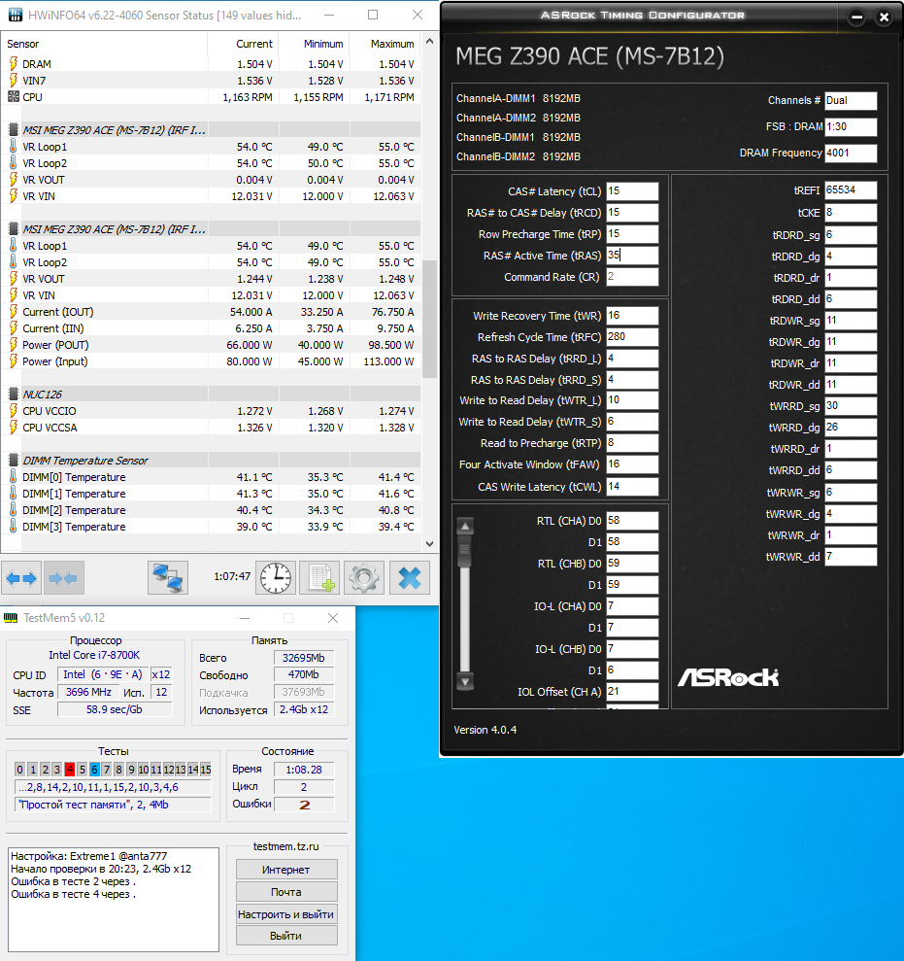Screen dimensions: 904x961
Task: Click the DRAM voltage bolt icon
Action: click(x=13, y=64)
